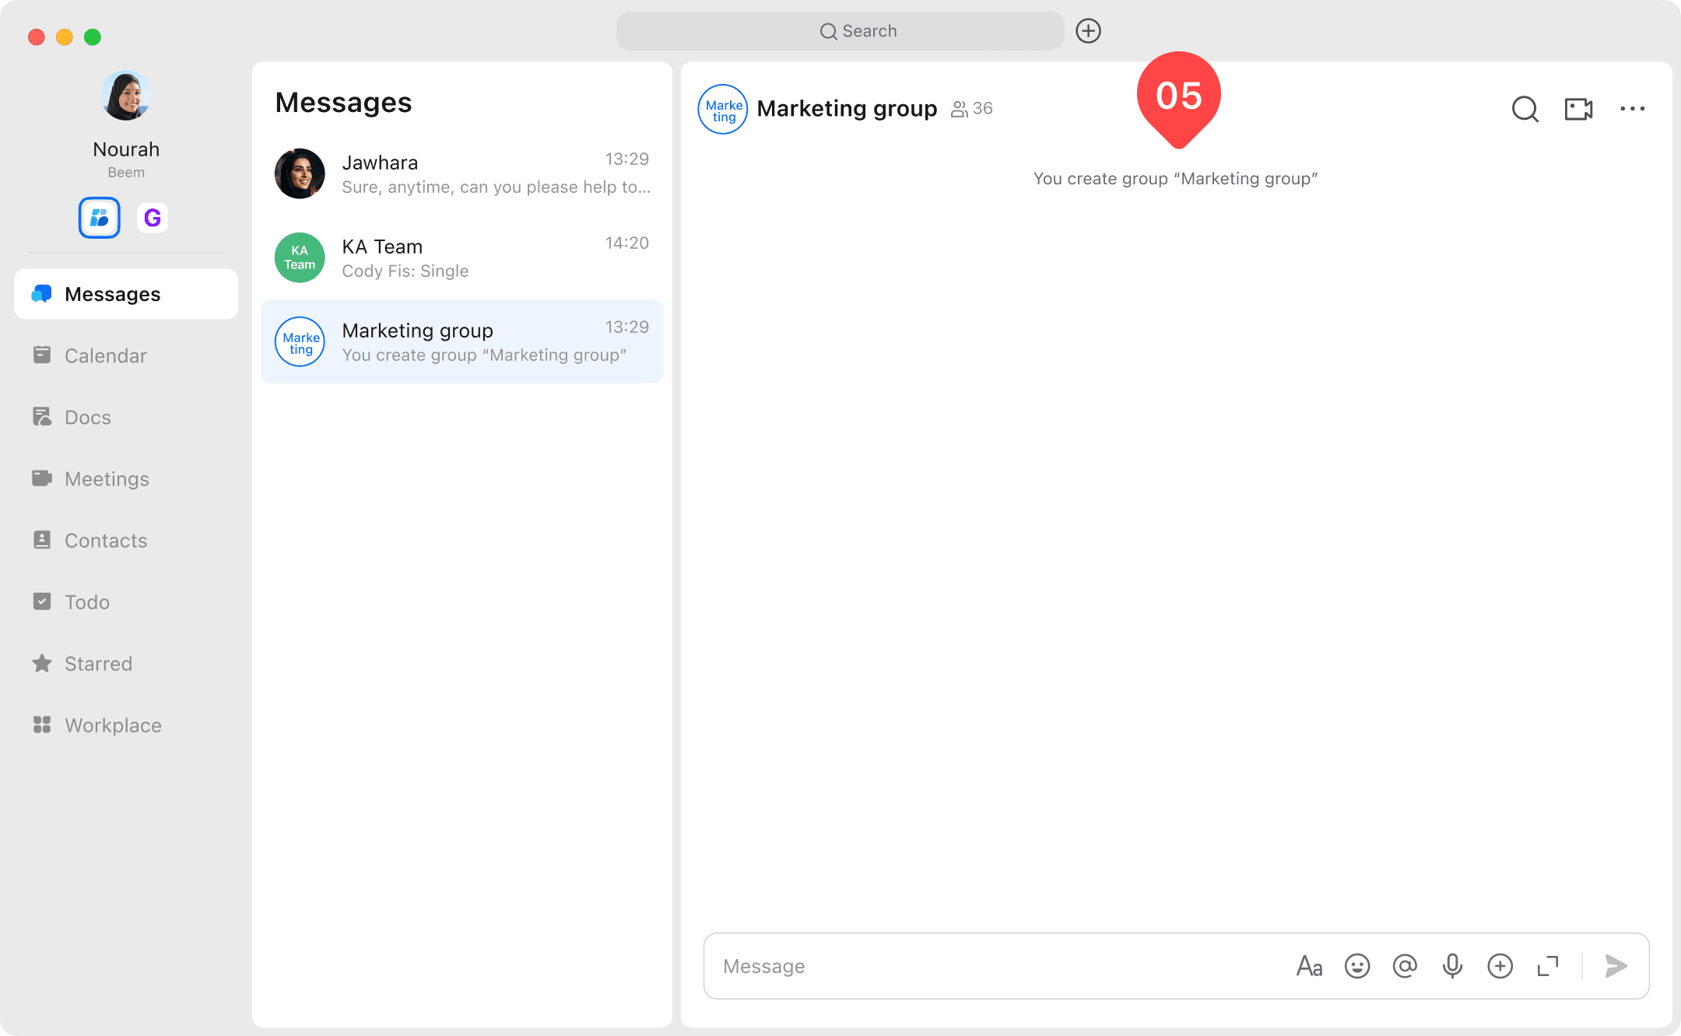Open the KA Team chat

pos(461,257)
